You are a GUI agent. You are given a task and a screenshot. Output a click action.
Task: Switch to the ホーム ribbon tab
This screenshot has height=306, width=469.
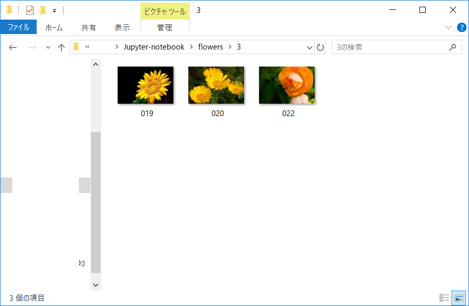[x=54, y=27]
